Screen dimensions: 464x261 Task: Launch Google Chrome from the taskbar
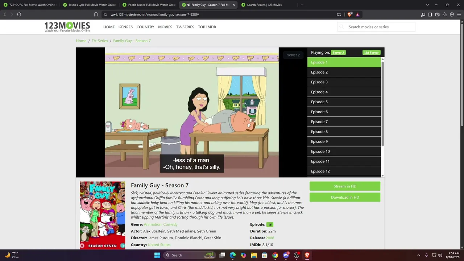275,255
